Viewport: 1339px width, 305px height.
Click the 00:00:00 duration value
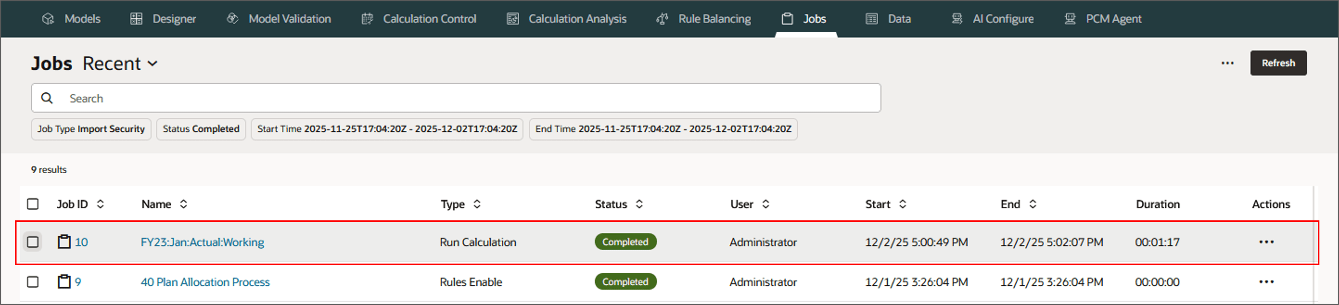(1157, 282)
